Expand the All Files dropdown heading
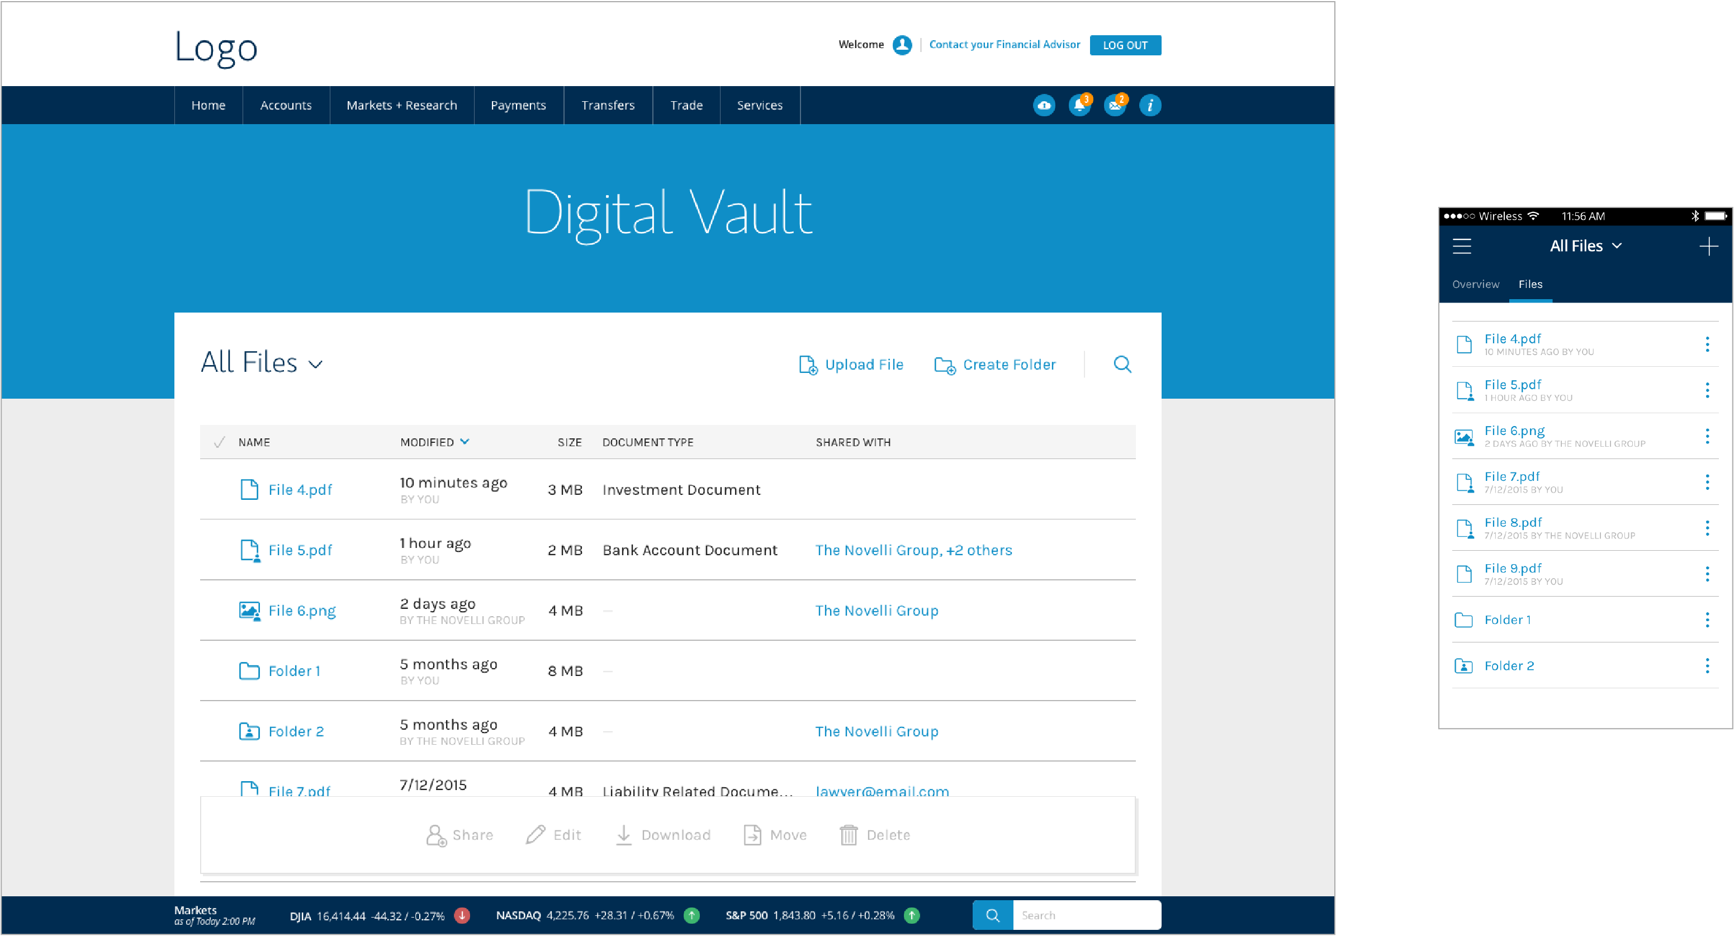Screen dimensions: 1734x936 pos(262,363)
